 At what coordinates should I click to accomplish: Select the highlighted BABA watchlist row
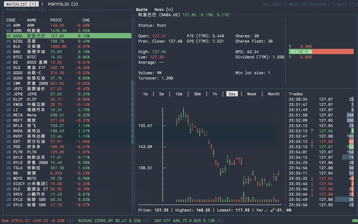click(69, 36)
